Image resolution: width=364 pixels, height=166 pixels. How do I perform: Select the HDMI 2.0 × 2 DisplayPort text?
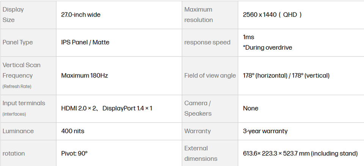click(107, 108)
